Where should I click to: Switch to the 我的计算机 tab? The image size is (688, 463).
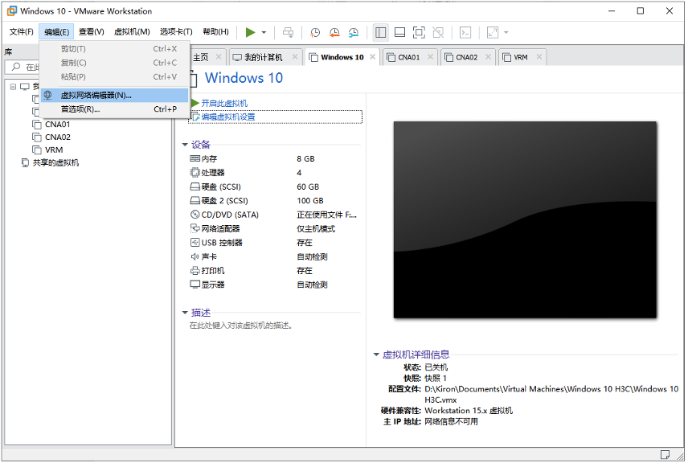tap(263, 58)
